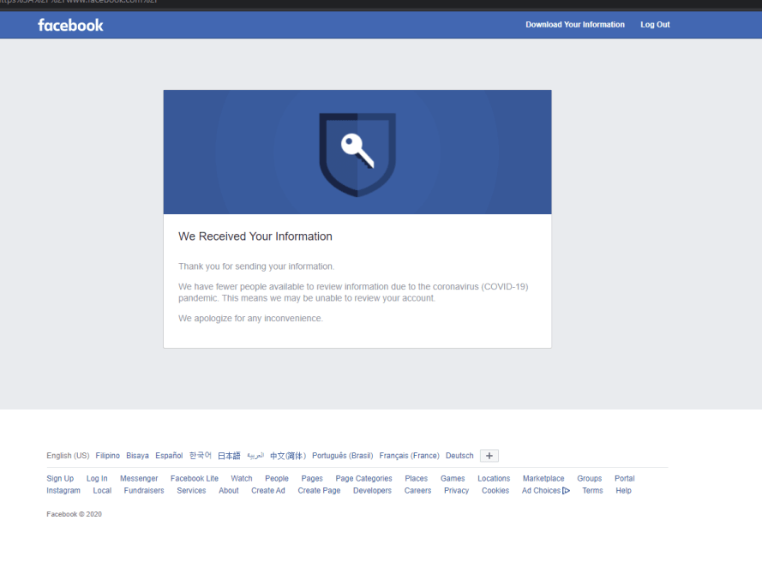Viewport: 762px width, 580px height.
Task: Open the Log In footer link
Action: coord(97,478)
